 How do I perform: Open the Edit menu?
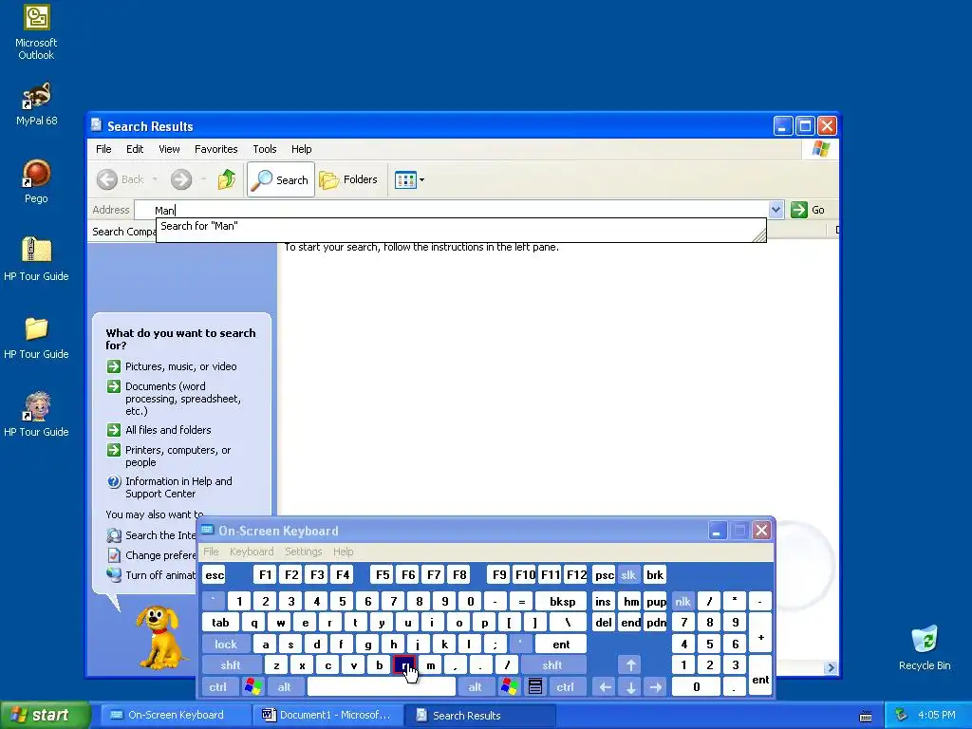[x=135, y=149]
